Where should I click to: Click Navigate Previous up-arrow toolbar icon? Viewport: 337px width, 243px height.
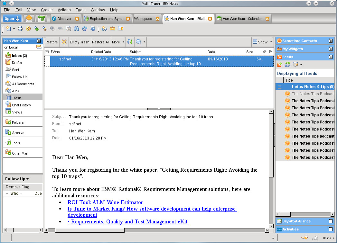(x=44, y=29)
